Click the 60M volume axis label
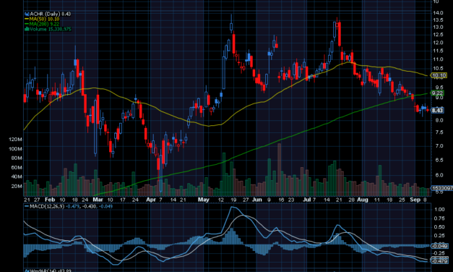Image resolution: width=453 pixels, height=272 pixels. coord(17,168)
